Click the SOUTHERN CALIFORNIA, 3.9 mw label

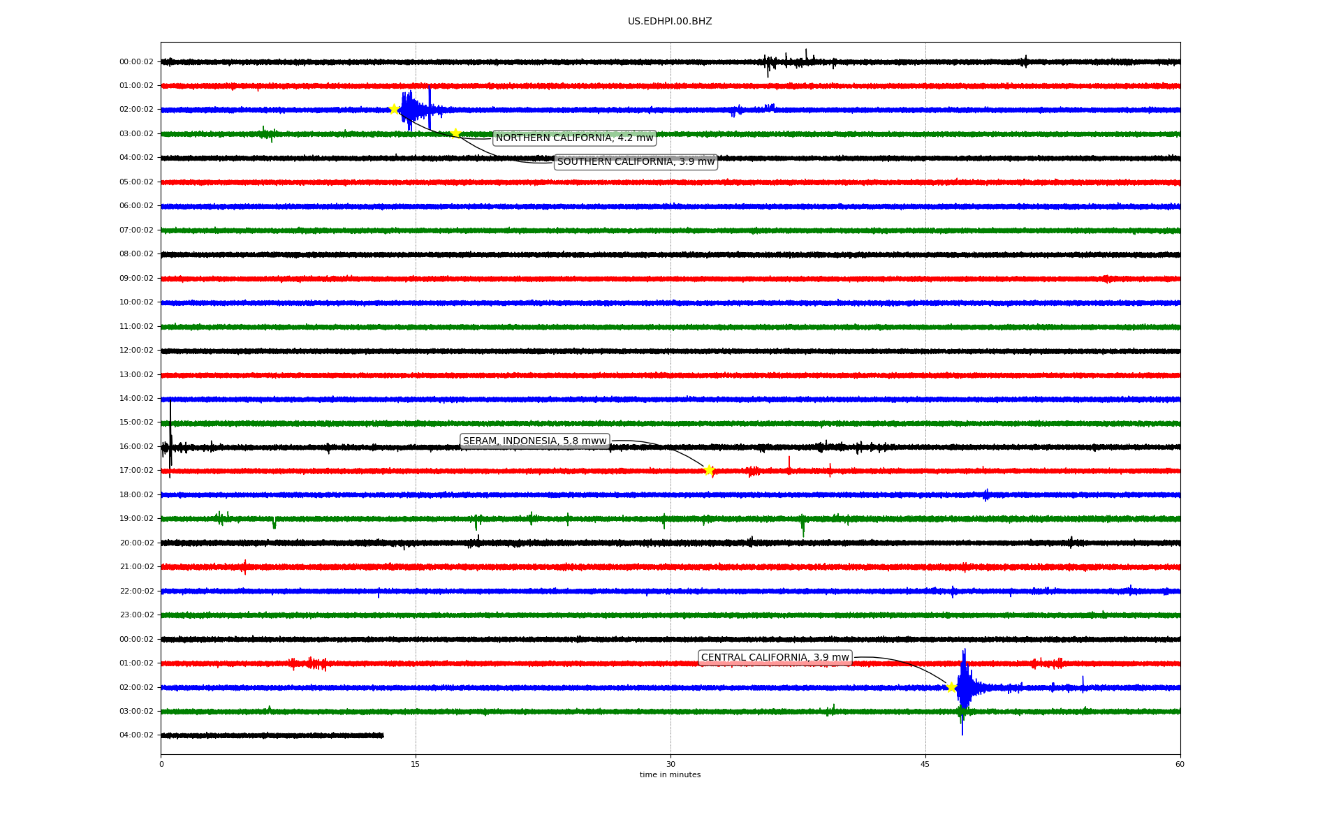coord(636,162)
